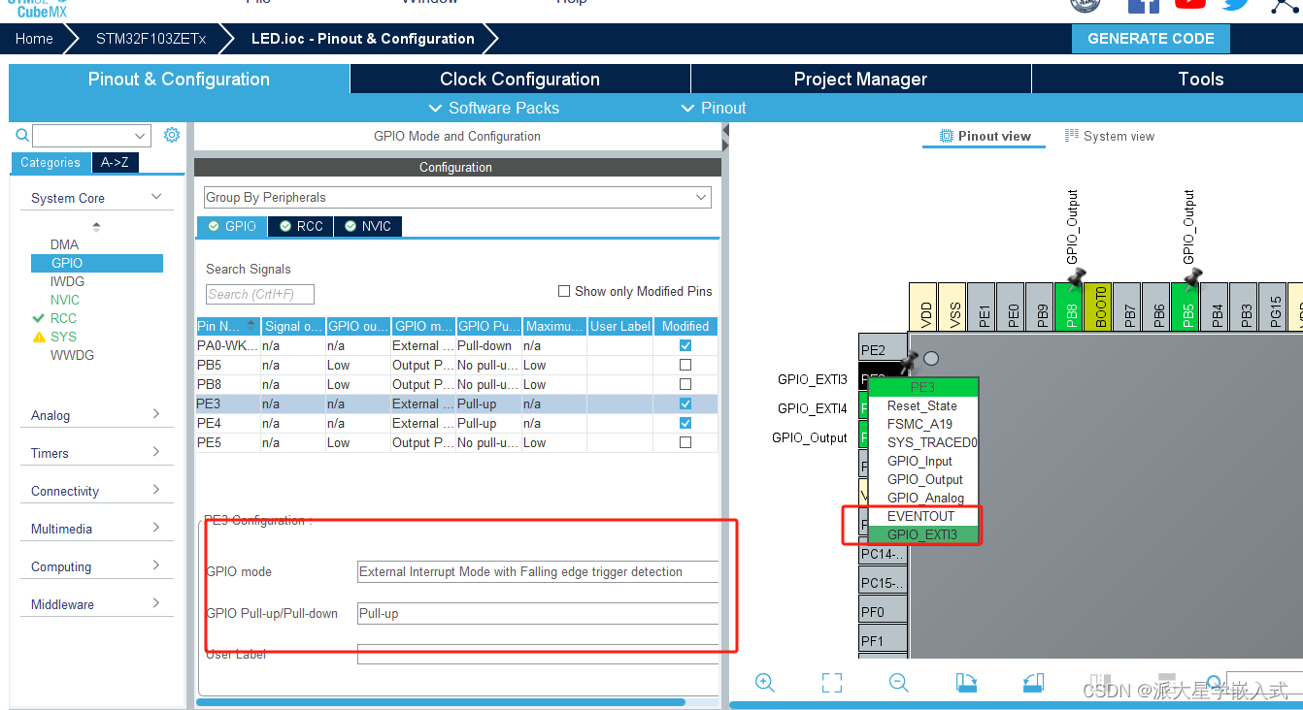Select DMA under System Core

click(64, 244)
